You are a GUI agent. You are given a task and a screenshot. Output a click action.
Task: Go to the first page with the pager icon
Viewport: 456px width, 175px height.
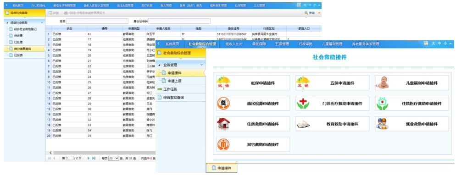coord(49,158)
